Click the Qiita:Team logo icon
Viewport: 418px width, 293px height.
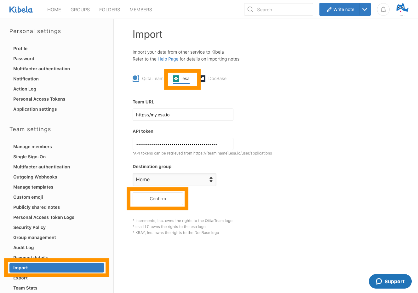click(x=136, y=79)
